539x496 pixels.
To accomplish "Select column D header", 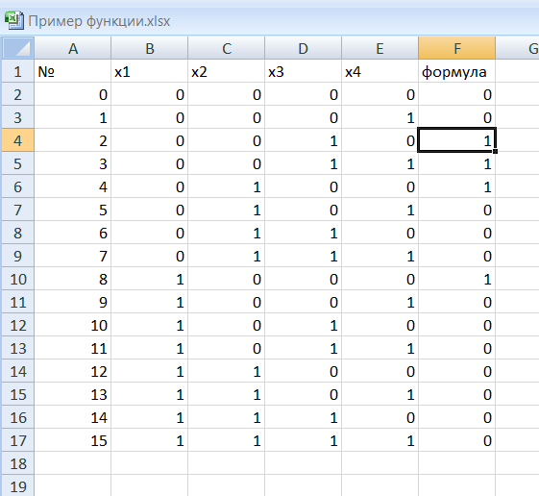I will coord(303,48).
